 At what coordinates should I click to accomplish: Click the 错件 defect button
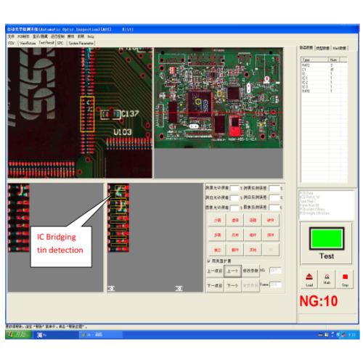(253, 235)
